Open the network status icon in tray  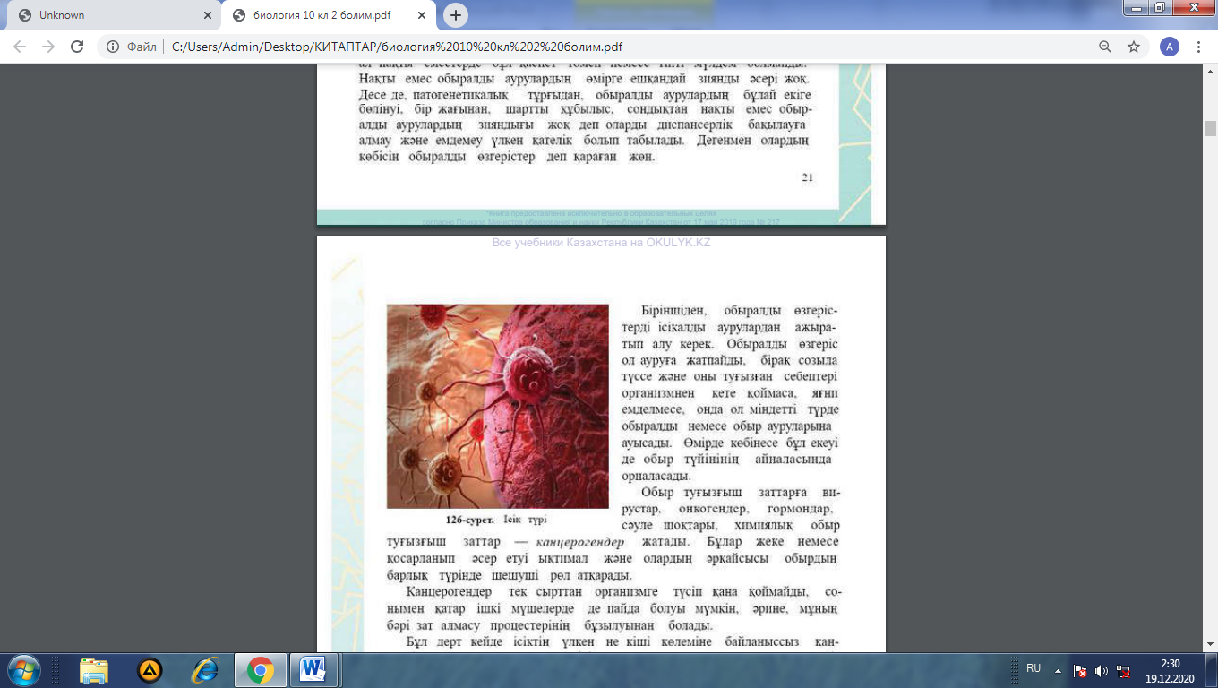point(1121,670)
